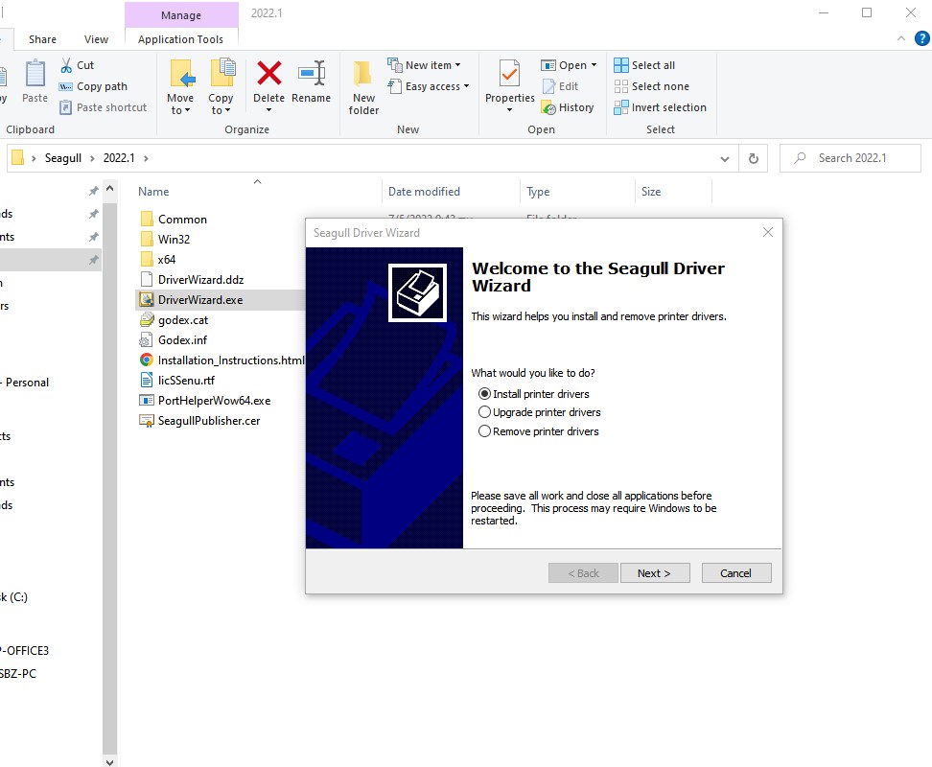Select the DriverWizard.ddz file

pos(200,280)
